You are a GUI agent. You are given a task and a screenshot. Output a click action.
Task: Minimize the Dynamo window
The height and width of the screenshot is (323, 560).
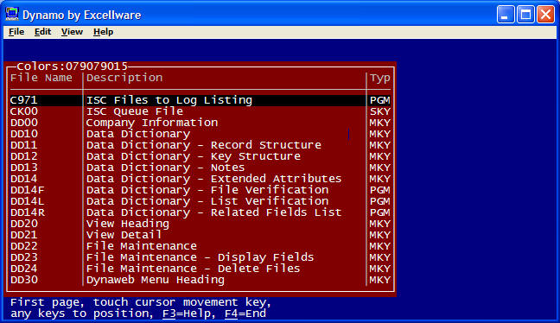[x=506, y=15]
